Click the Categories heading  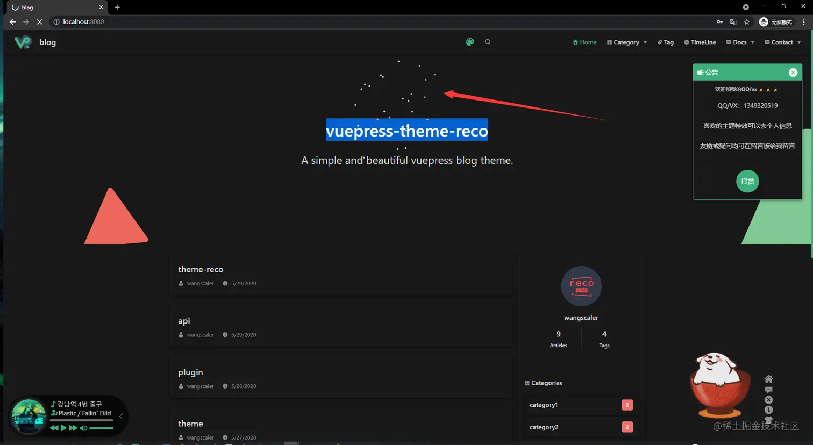(x=543, y=383)
